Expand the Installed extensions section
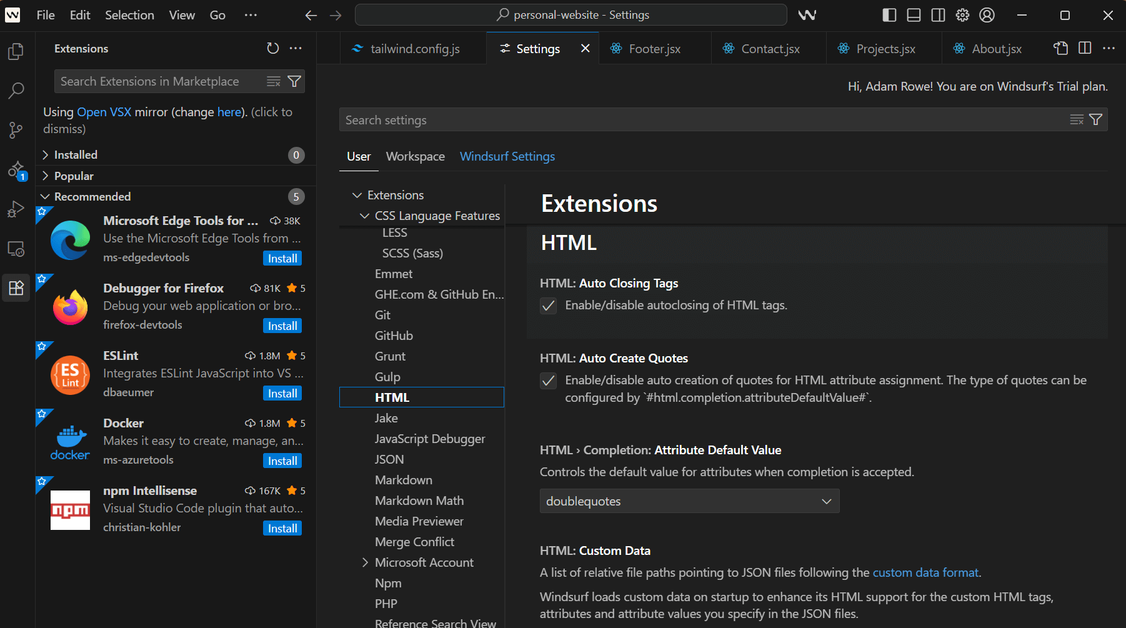Image resolution: width=1126 pixels, height=628 pixels. click(x=76, y=154)
